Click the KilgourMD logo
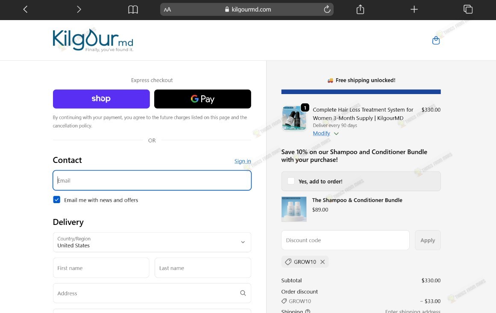 [x=93, y=40]
